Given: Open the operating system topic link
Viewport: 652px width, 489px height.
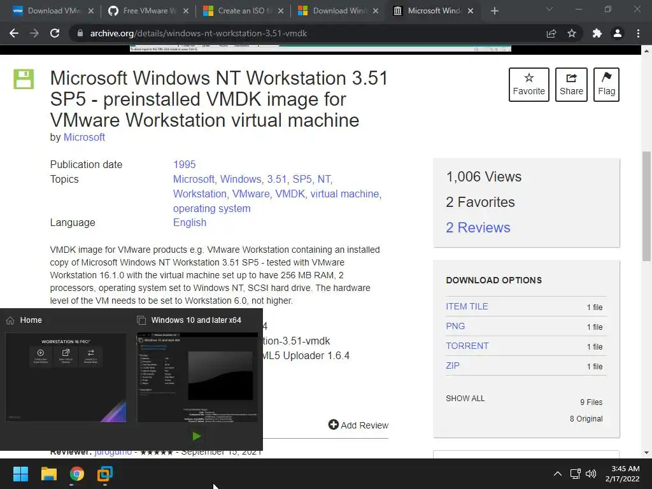Looking at the screenshot, I should [211, 208].
